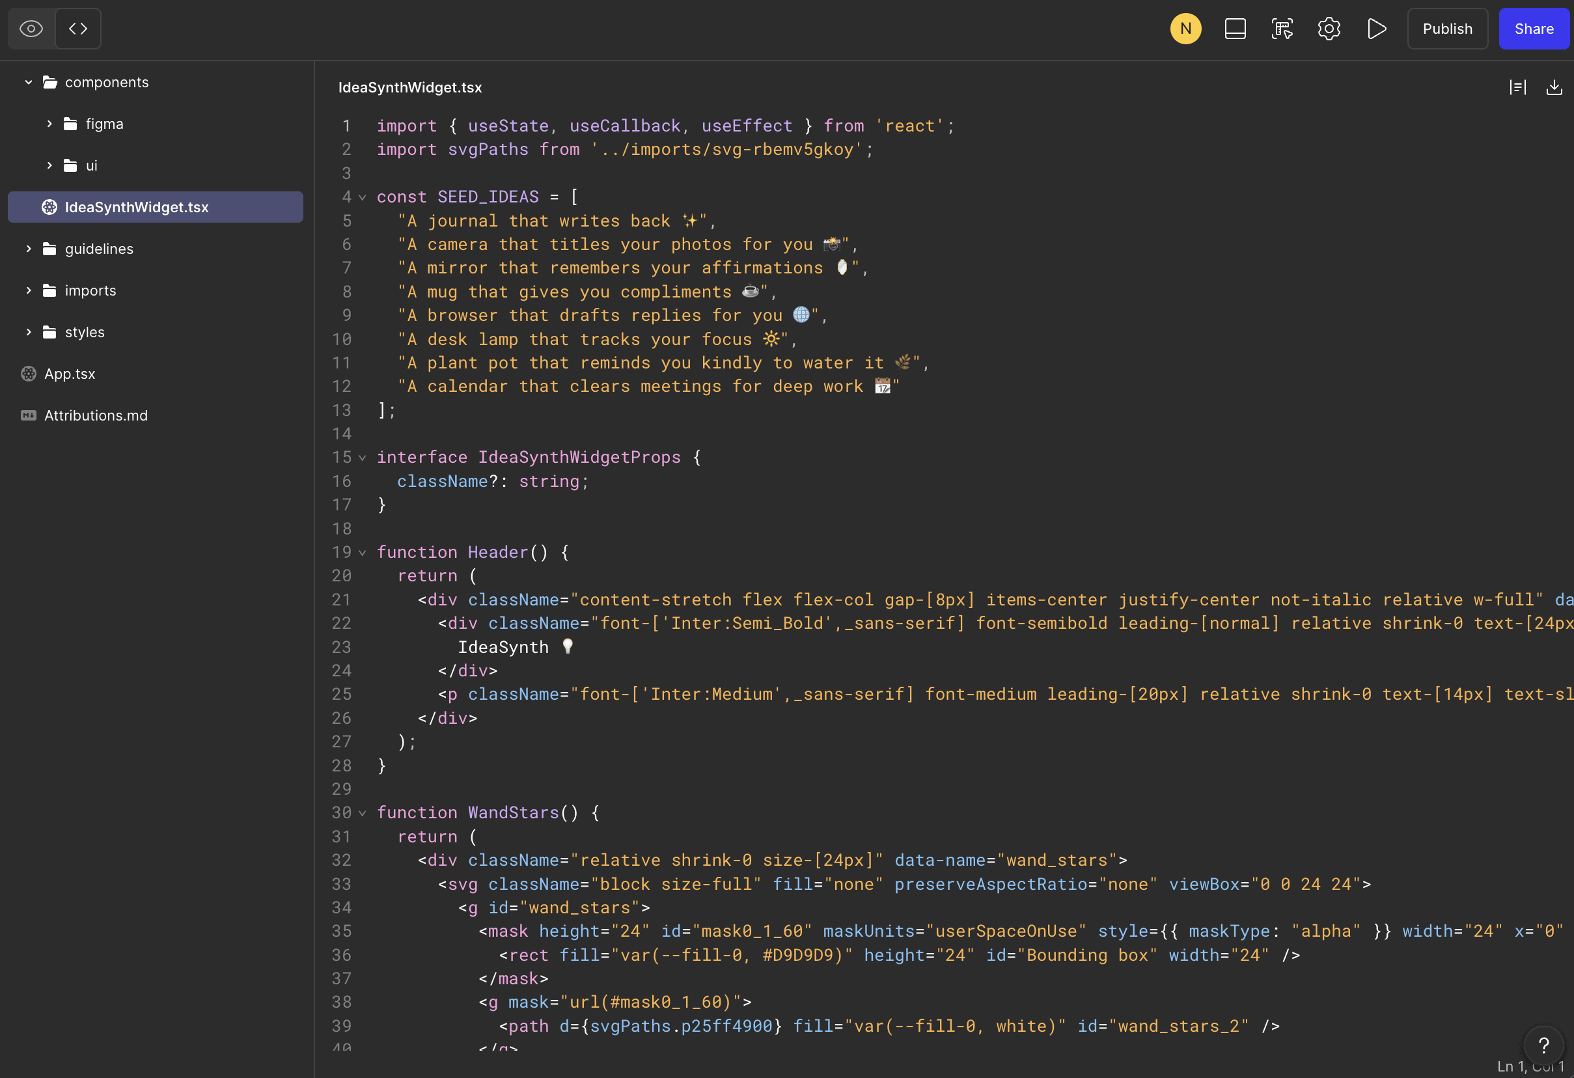Viewport: 1574px width, 1078px height.
Task: Open the help question mark button
Action: click(x=1543, y=1045)
